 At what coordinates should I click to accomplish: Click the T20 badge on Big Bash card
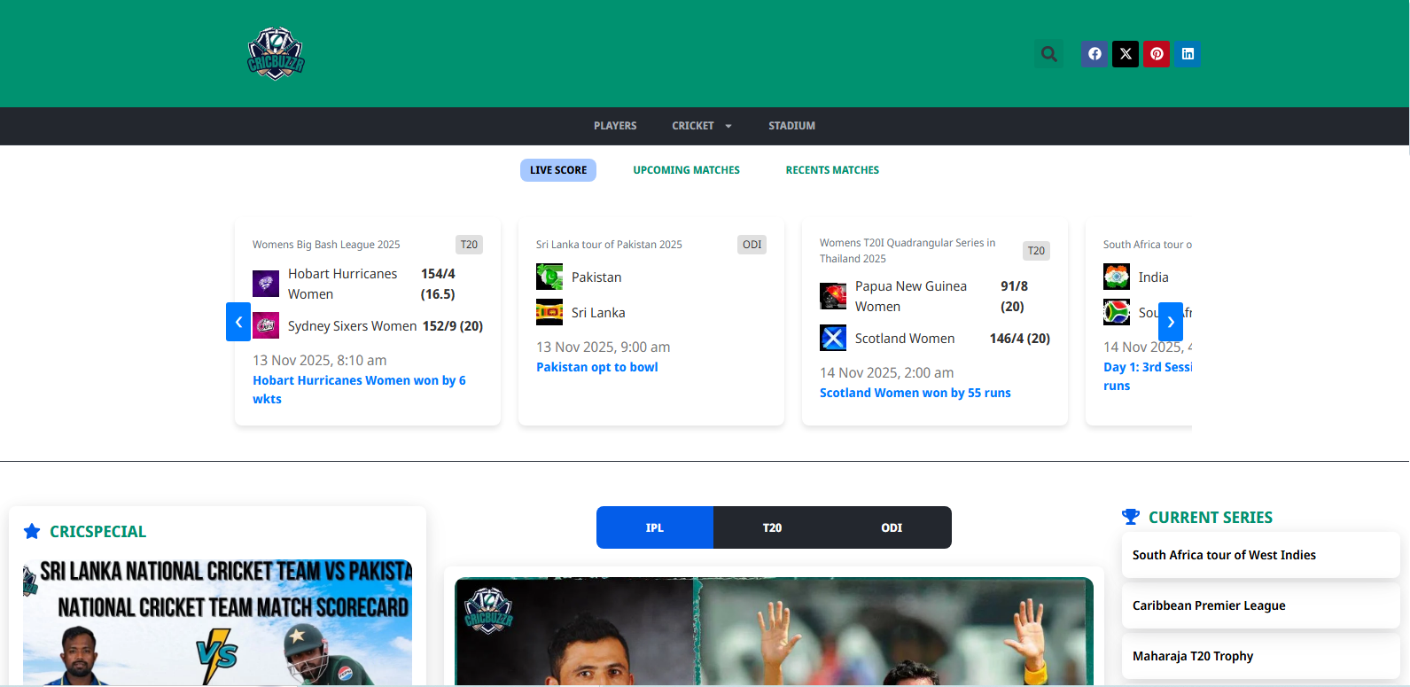[x=469, y=245]
